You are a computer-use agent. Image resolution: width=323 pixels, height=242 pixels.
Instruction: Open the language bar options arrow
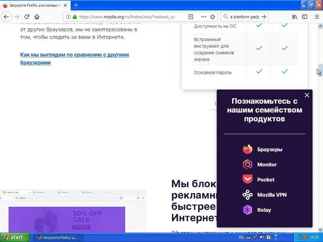[275, 239]
